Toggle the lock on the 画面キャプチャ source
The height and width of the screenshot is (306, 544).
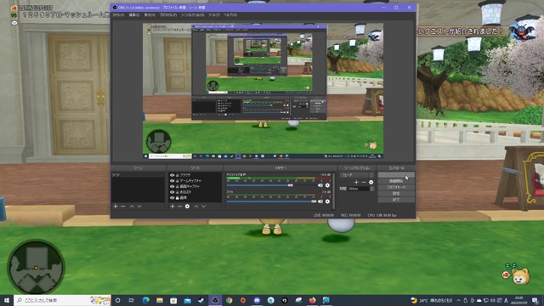(177, 186)
